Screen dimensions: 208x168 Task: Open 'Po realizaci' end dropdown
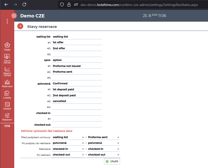pyautogui.click(x=103, y=155)
